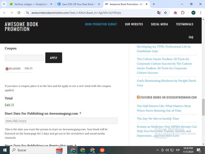
Task: Switch to Save 25% Off Your Next Book tab
Action: 78,4
